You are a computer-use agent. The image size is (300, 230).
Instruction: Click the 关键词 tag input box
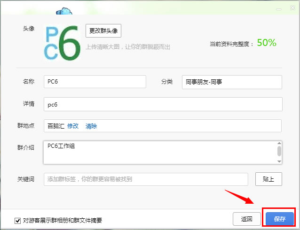[x=146, y=179]
